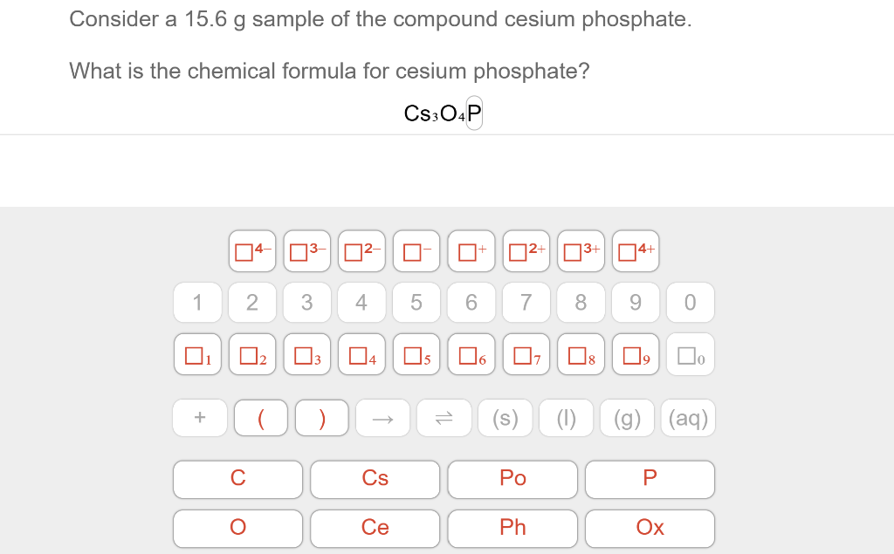Insert an opening parenthesis

coord(260,417)
